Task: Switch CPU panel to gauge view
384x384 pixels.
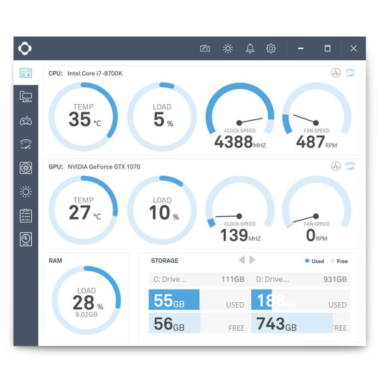Action: (350, 72)
